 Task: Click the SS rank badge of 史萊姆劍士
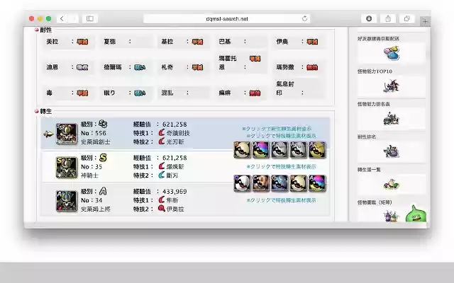pos(103,124)
